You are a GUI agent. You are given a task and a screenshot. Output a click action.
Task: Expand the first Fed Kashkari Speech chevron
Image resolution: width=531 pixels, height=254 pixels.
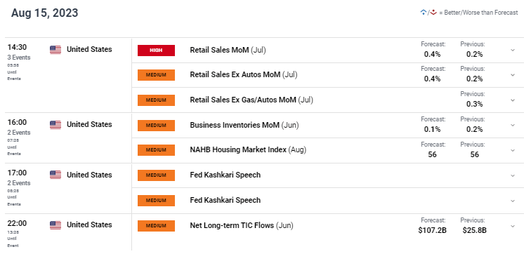pyautogui.click(x=513, y=175)
